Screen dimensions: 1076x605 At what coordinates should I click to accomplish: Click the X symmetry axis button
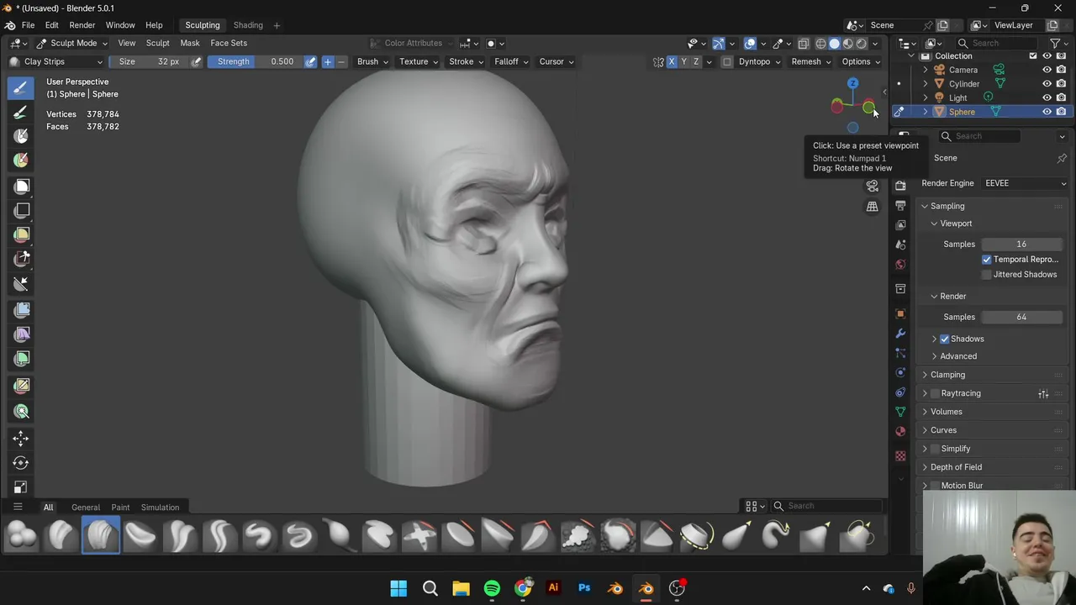coord(671,61)
